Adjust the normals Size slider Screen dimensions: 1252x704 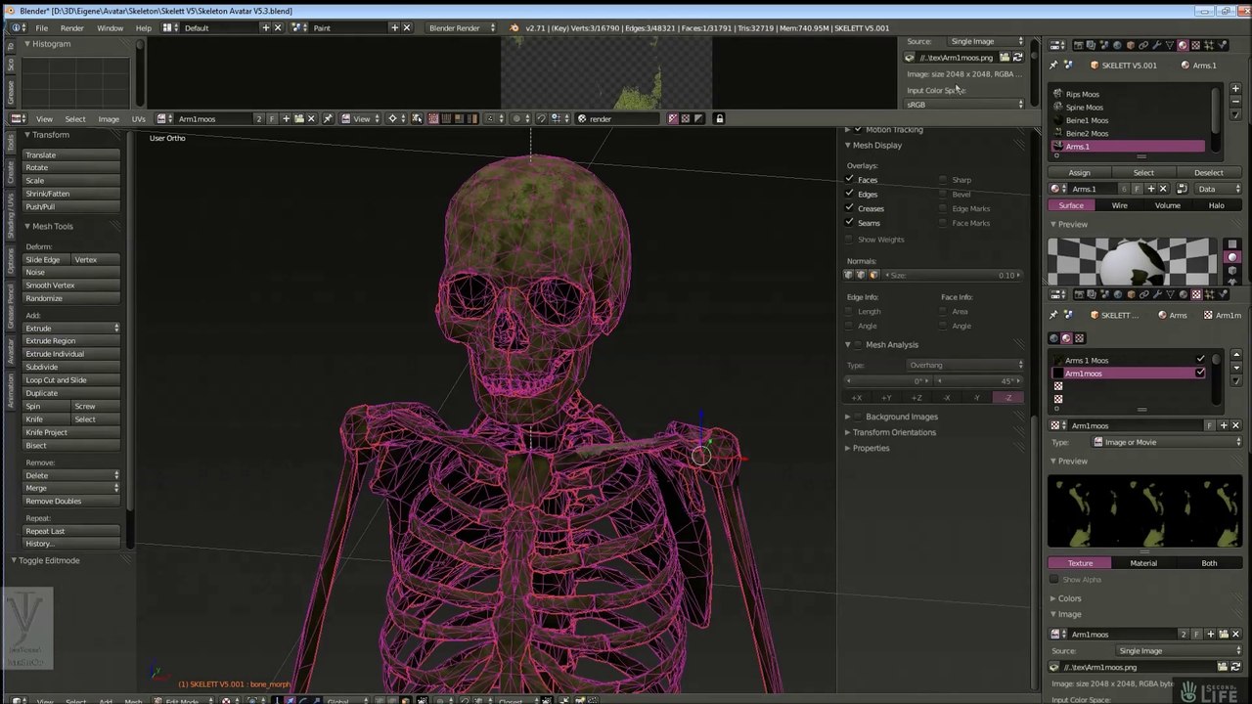[x=954, y=275]
